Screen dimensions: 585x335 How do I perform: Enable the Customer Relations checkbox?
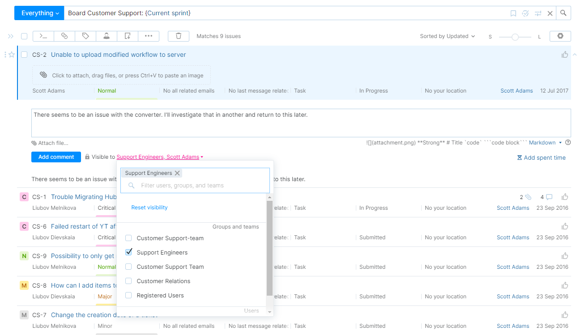128,281
